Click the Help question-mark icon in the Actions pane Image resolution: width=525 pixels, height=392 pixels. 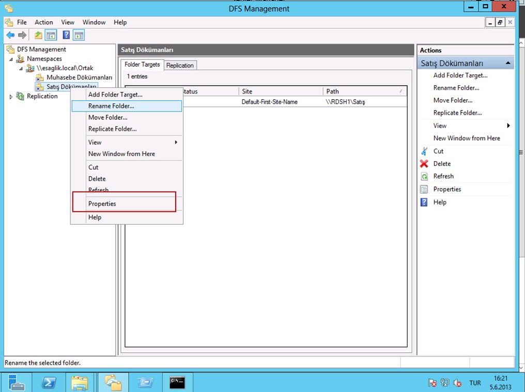tap(424, 202)
